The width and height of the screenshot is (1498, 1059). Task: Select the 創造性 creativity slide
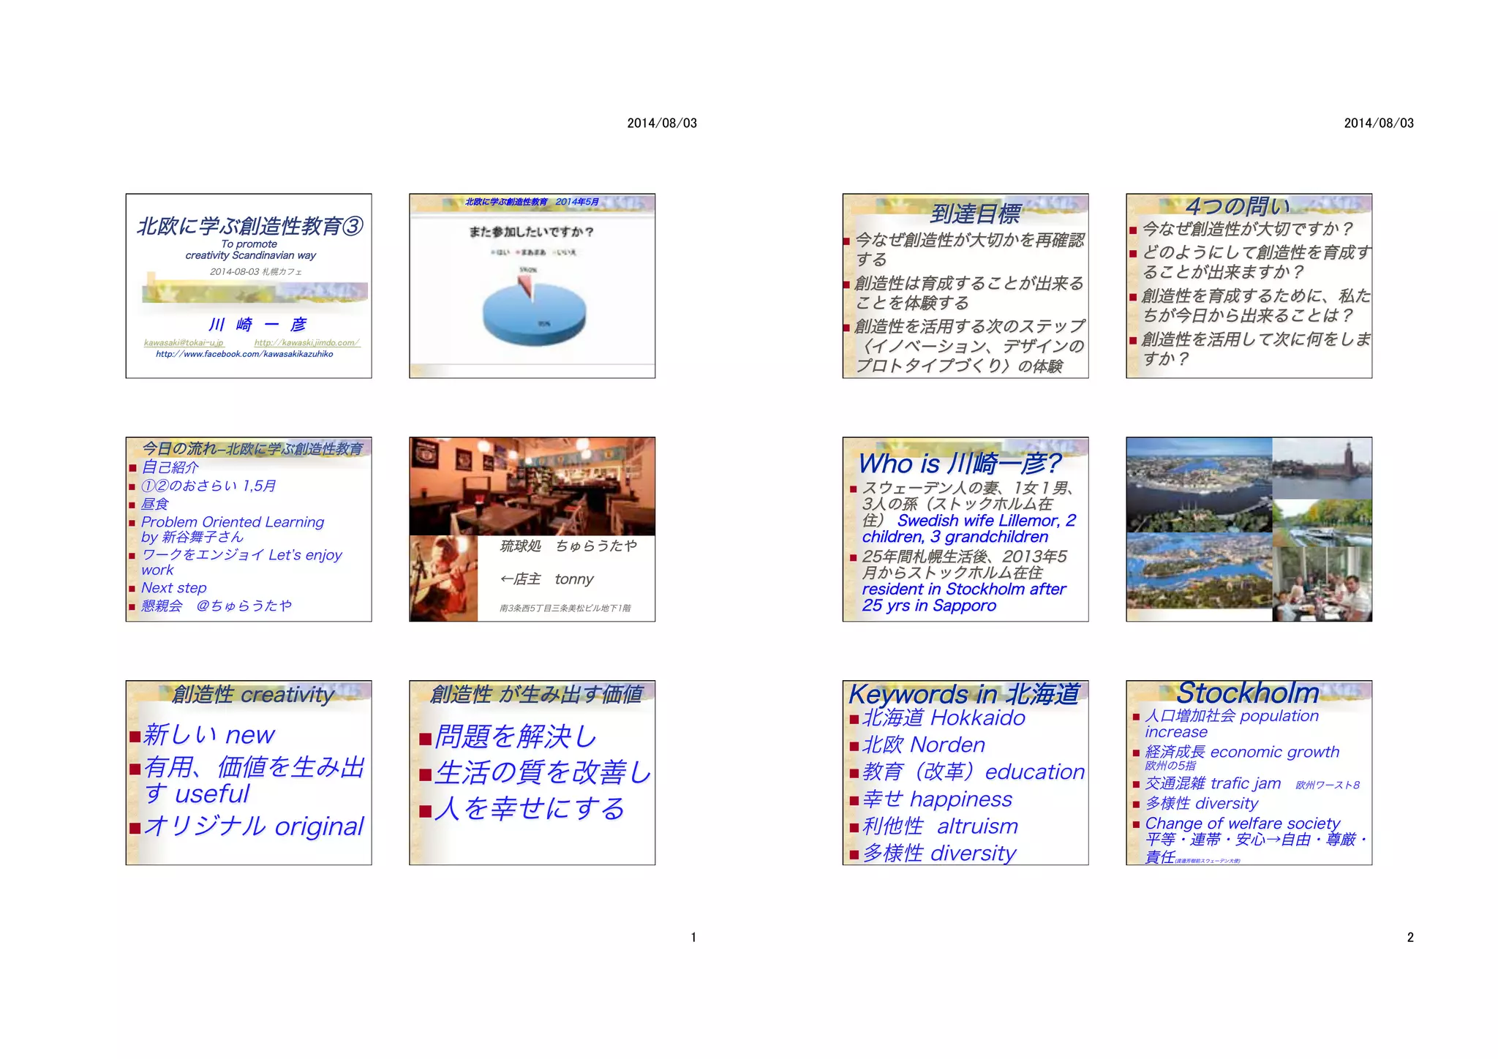click(248, 773)
